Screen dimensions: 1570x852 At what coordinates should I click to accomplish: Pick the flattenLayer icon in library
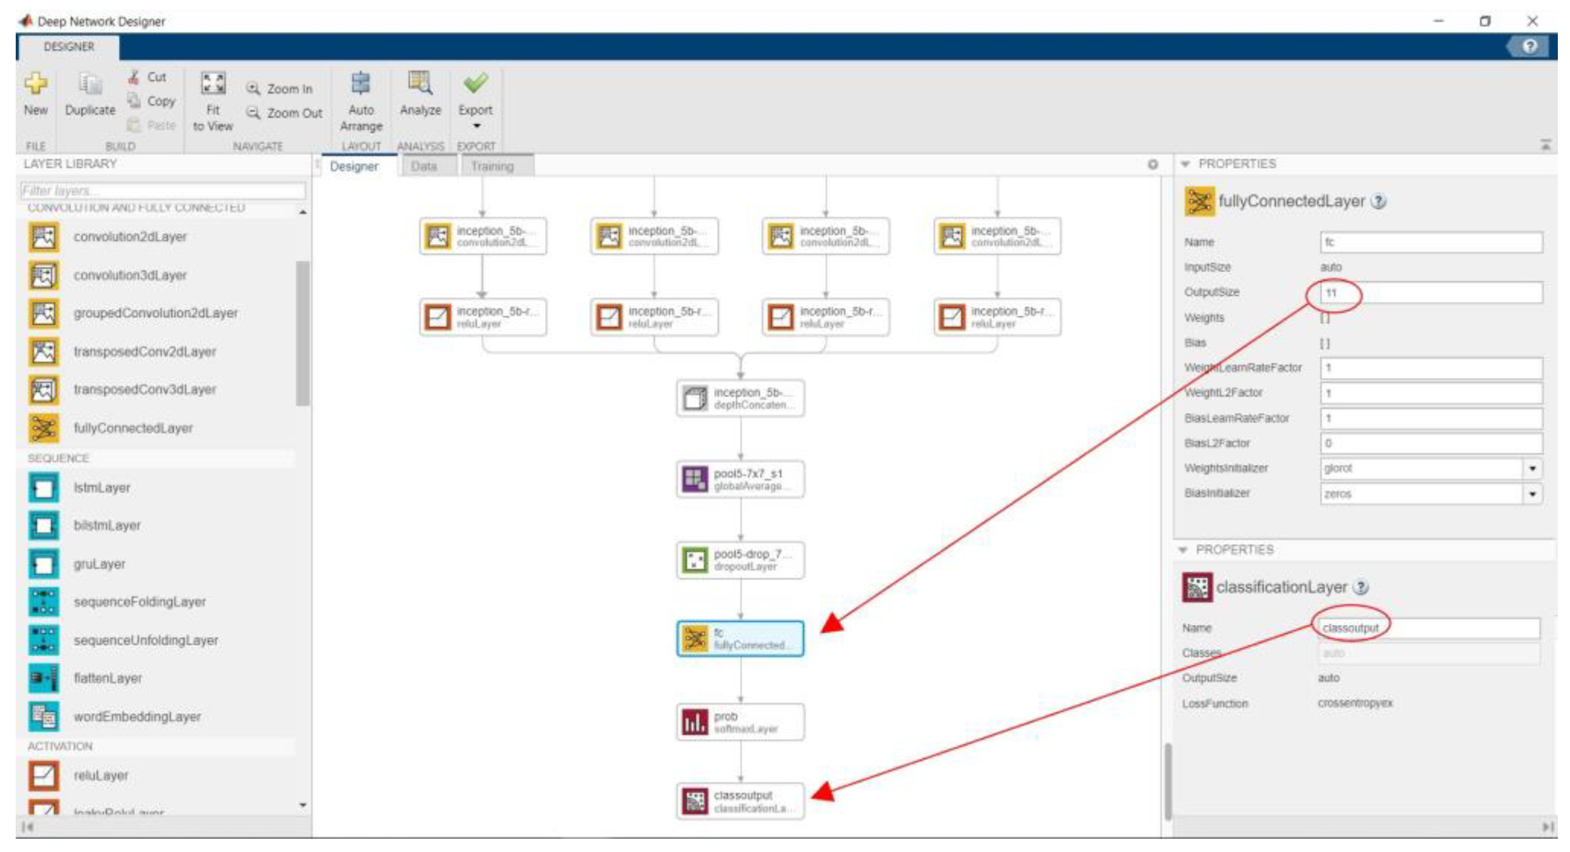pyautogui.click(x=43, y=679)
